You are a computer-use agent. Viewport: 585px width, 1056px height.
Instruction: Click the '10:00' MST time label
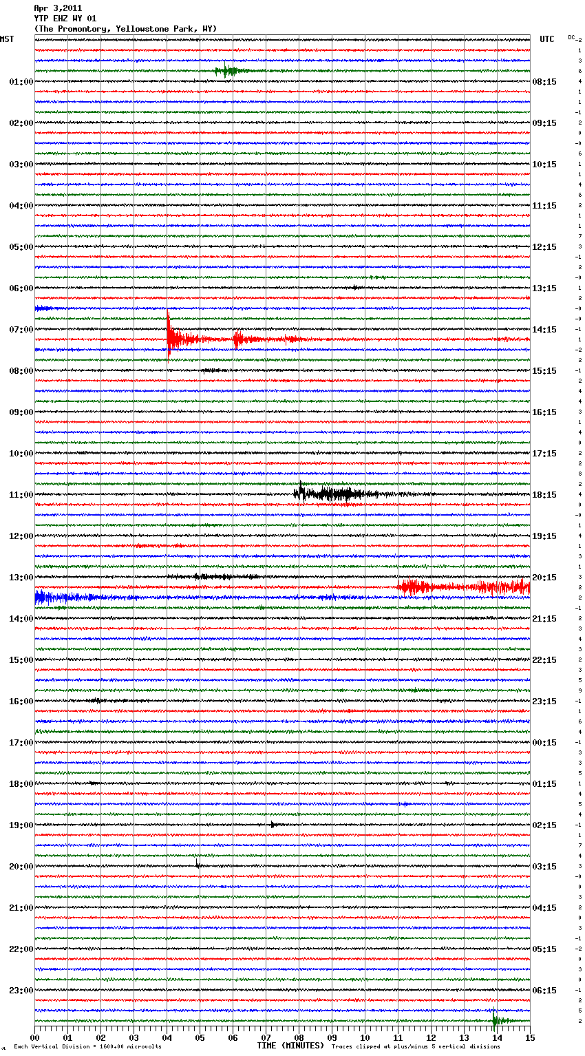tap(21, 454)
